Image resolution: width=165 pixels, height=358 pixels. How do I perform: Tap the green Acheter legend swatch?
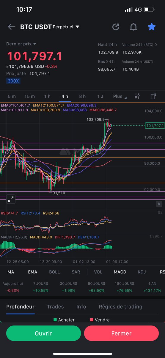click(55, 320)
